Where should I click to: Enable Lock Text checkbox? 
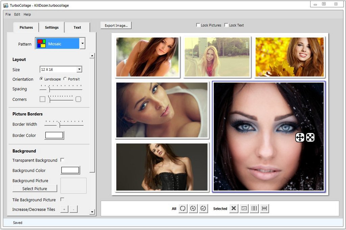(x=226, y=25)
